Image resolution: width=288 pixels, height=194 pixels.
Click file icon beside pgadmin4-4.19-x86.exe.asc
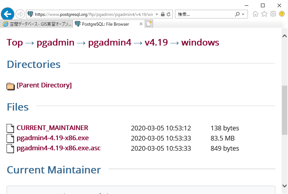pyautogui.click(x=10, y=148)
